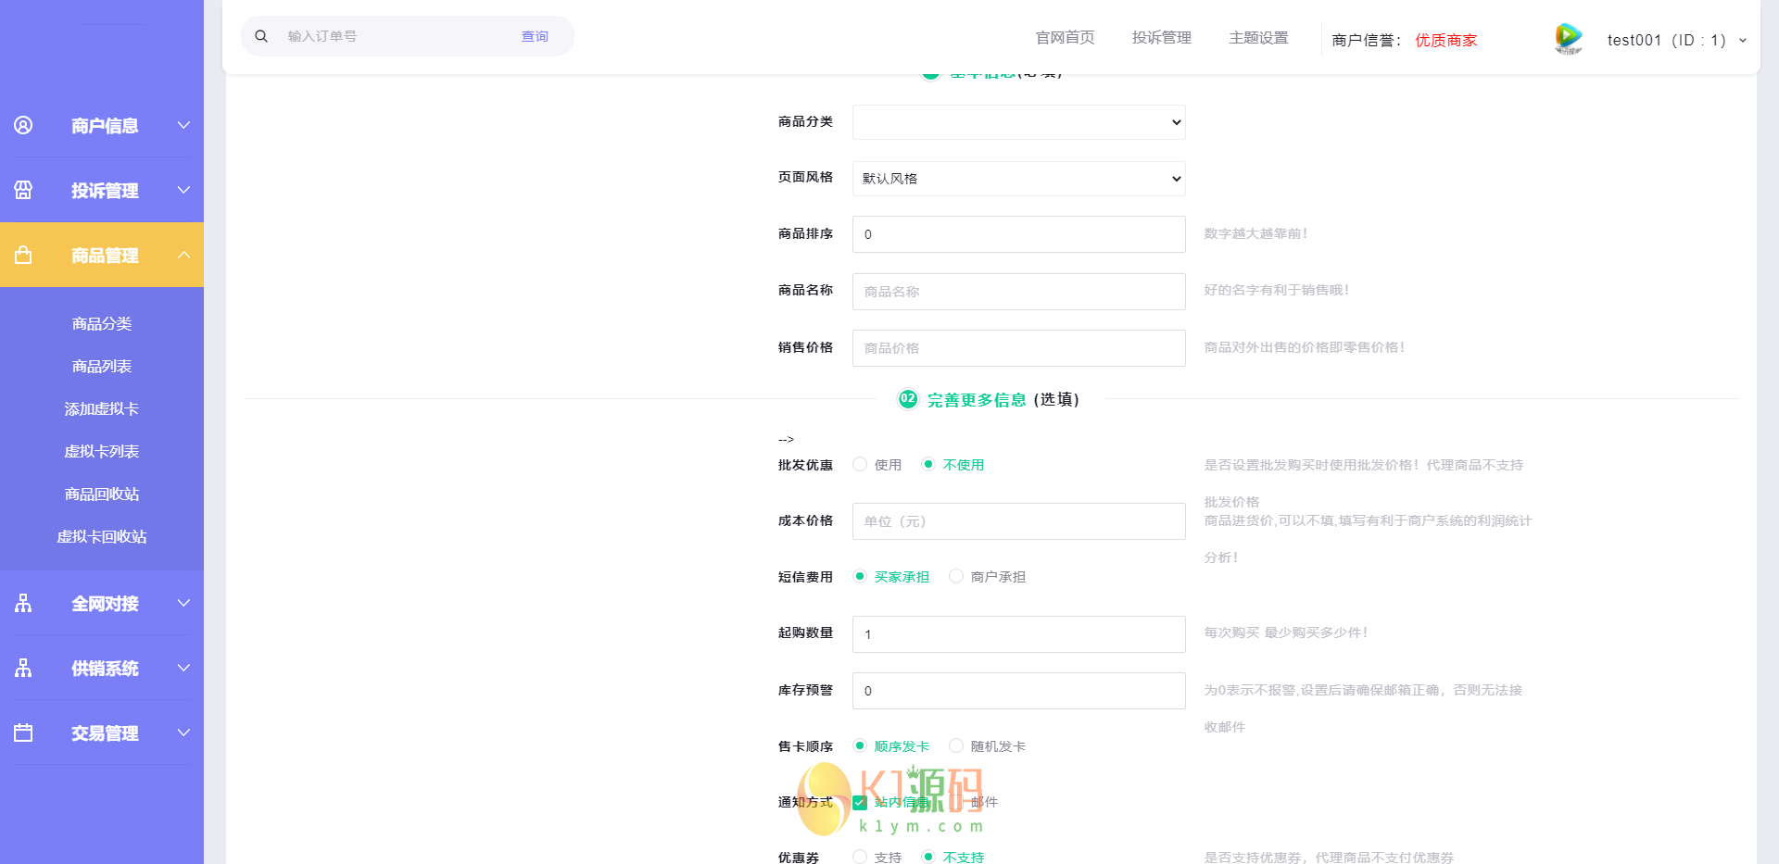The height and width of the screenshot is (864, 1779).
Task: Collapse the 商品管理 sidebar chevron
Action: [x=183, y=255]
